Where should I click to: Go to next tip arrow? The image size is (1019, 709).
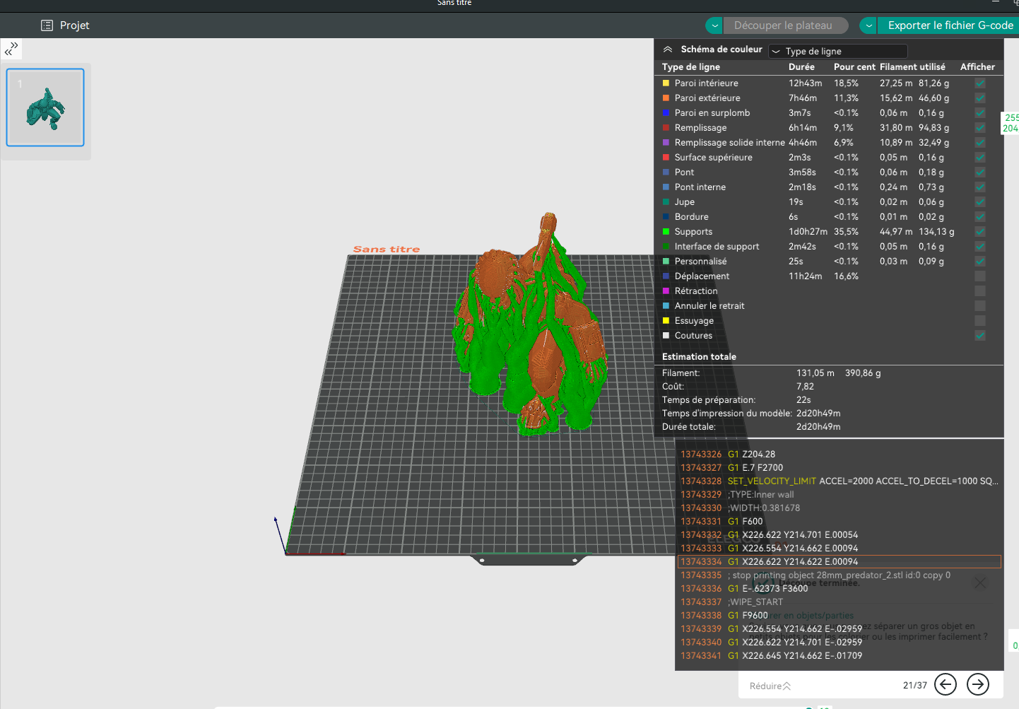pyautogui.click(x=978, y=684)
